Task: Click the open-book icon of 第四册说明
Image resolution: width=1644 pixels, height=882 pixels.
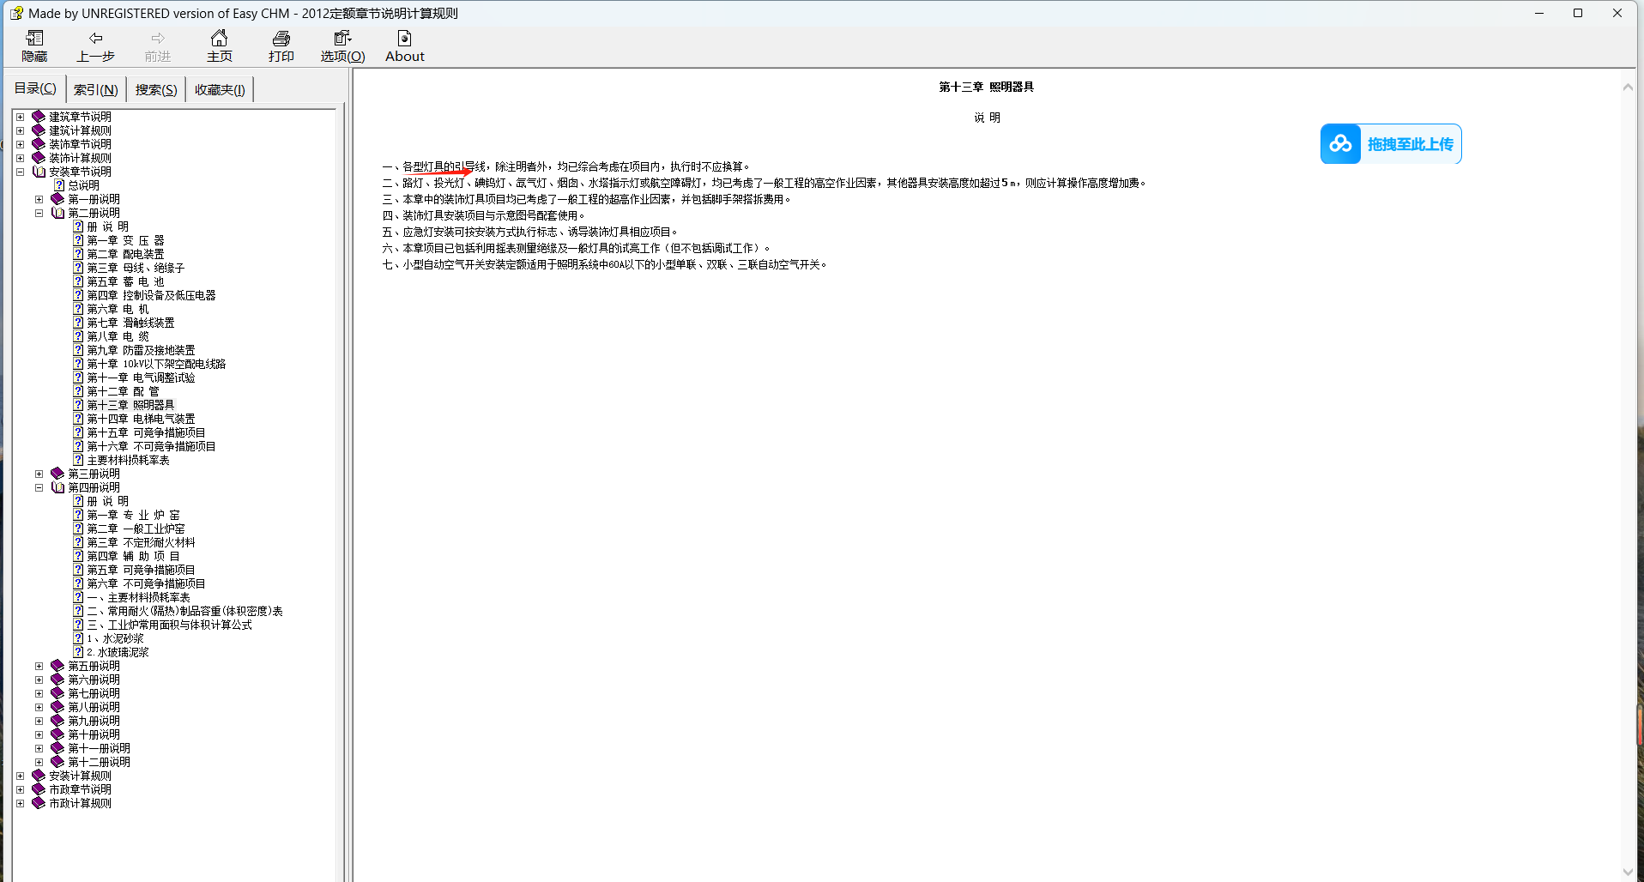Action: coord(57,487)
